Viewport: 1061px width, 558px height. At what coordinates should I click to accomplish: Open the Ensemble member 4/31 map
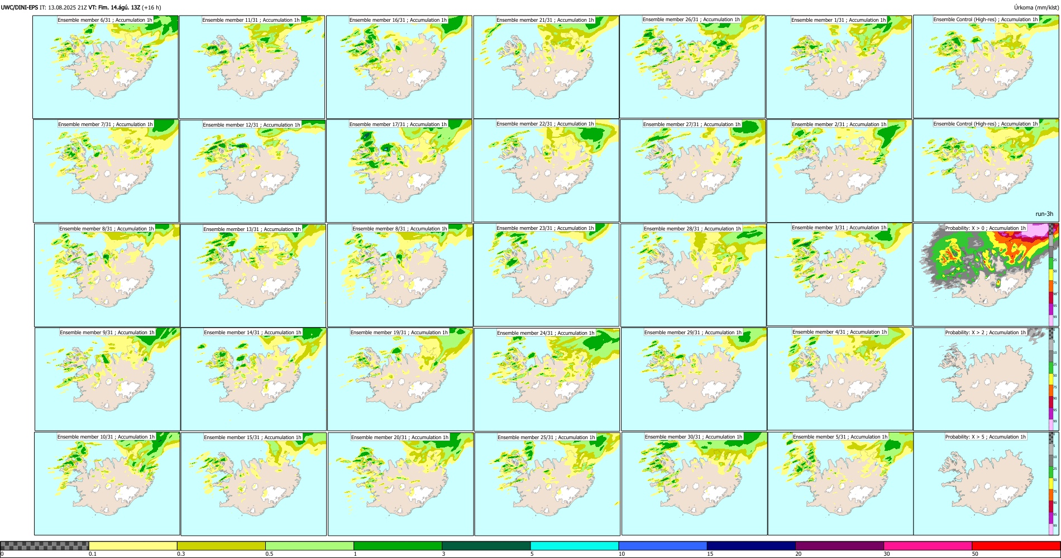click(x=840, y=379)
